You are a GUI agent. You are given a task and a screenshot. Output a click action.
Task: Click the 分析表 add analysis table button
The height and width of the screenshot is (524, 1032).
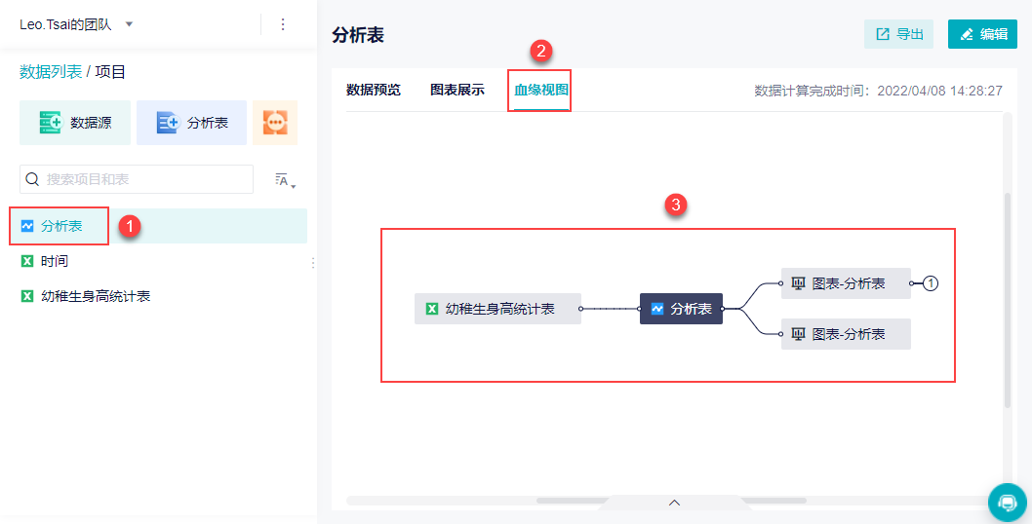click(191, 123)
